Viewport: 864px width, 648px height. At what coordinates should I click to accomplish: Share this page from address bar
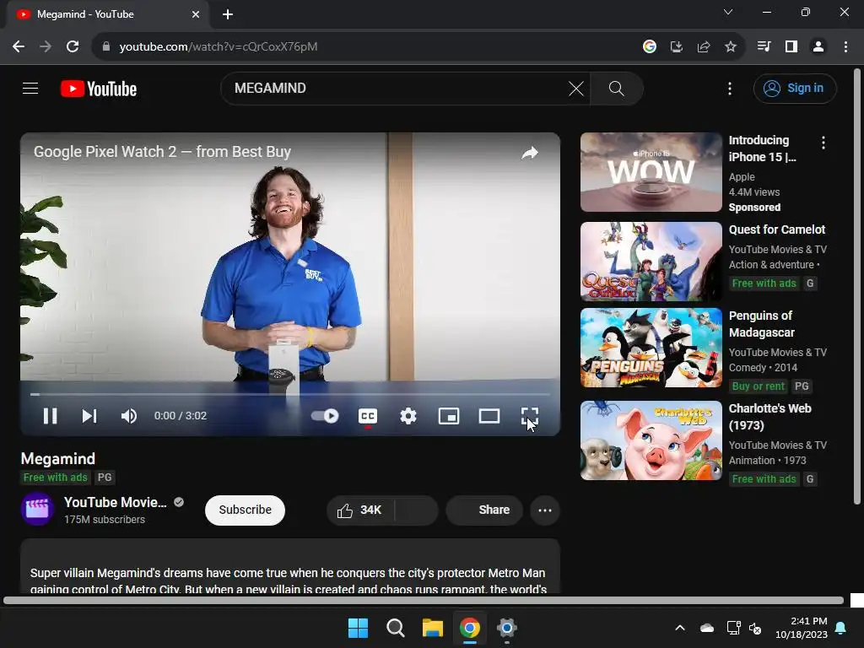coord(704,47)
